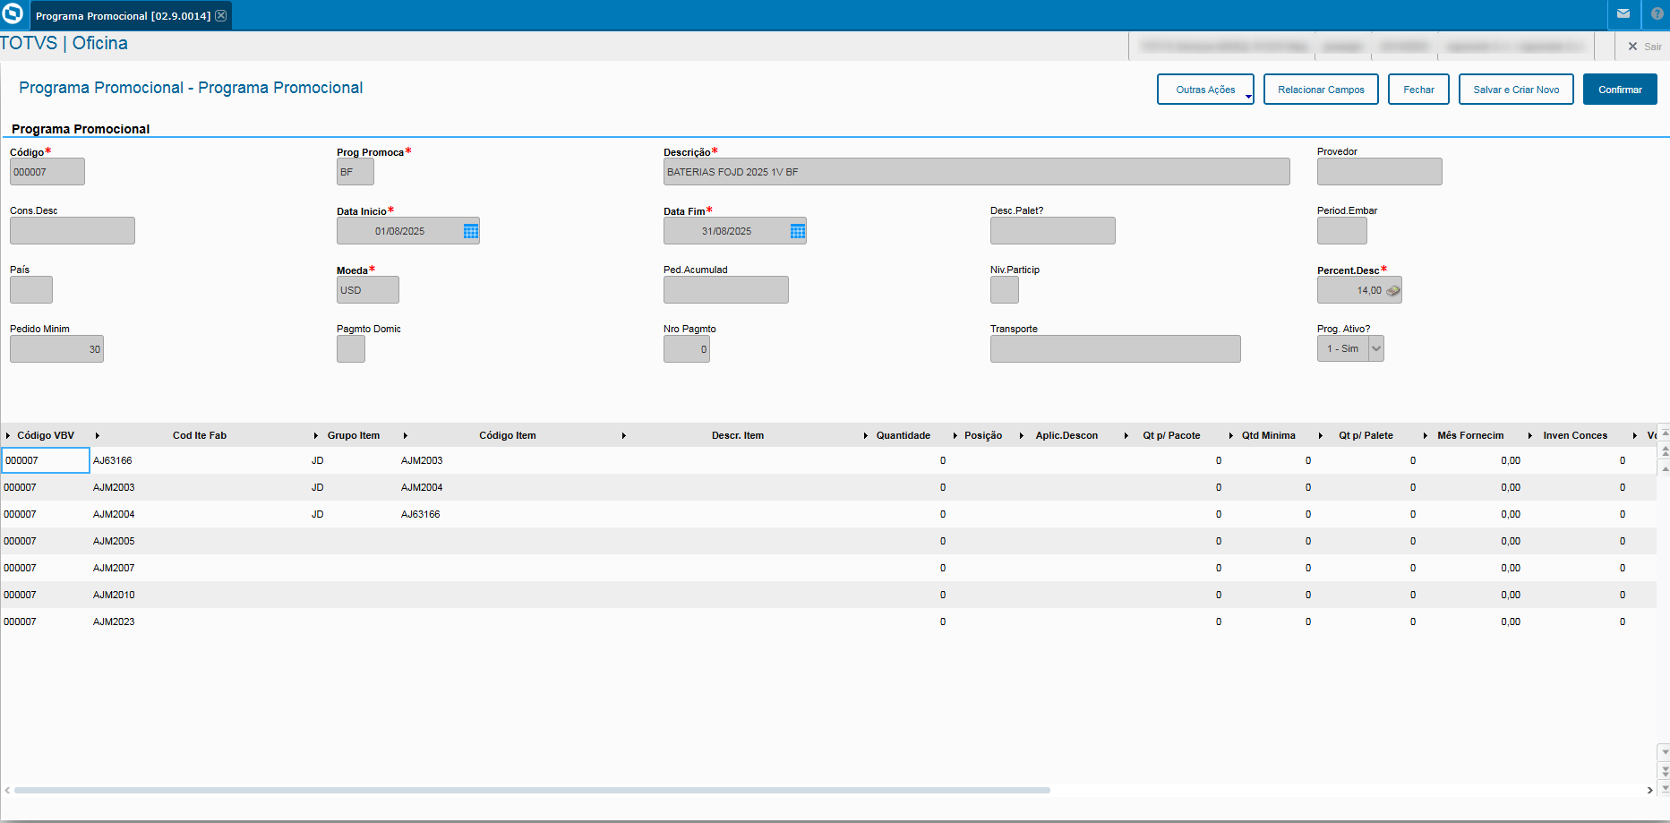
Task: Click the Confirmar button
Action: coord(1620,90)
